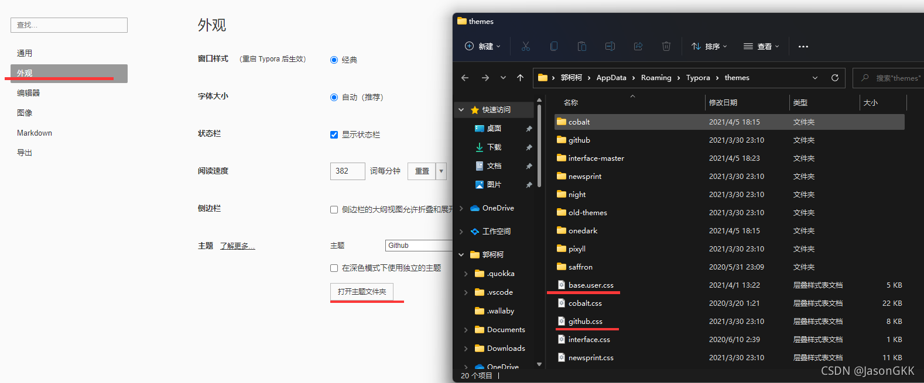This screenshot has height=383, width=924.
Task: Select the github folder icon
Action: coord(562,140)
